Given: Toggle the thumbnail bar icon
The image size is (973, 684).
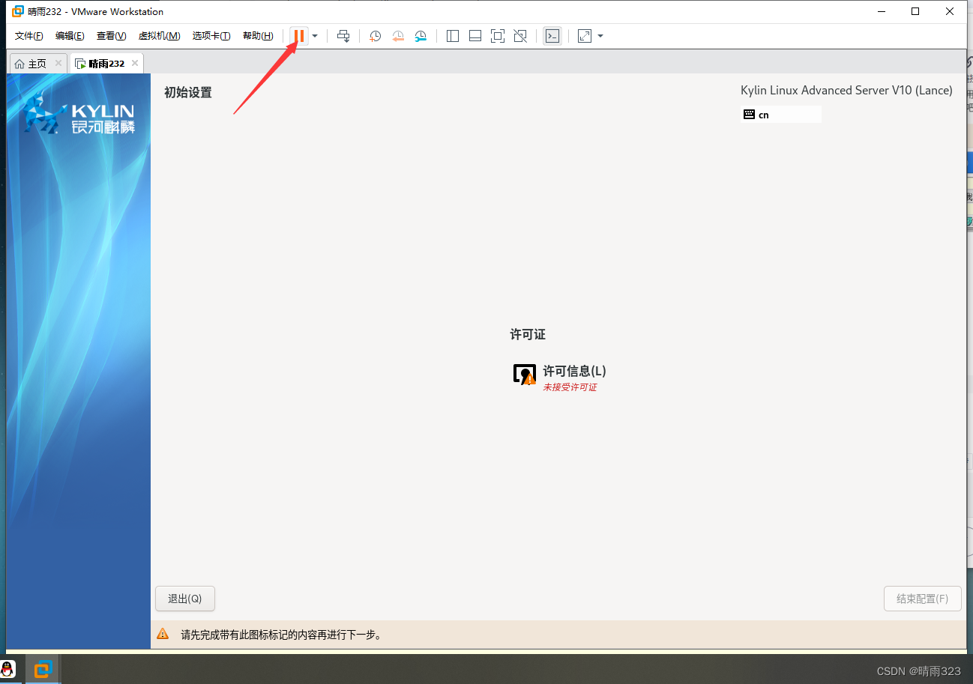Looking at the screenshot, I should point(475,36).
